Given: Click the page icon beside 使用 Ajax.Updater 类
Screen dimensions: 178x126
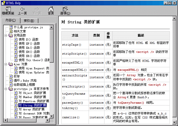Looking at the screenshot, I should [16, 72].
